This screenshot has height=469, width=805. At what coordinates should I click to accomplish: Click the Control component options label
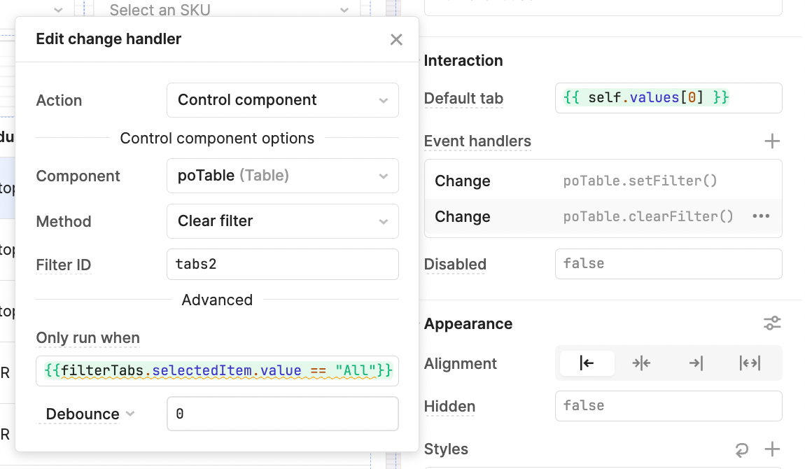pos(217,139)
